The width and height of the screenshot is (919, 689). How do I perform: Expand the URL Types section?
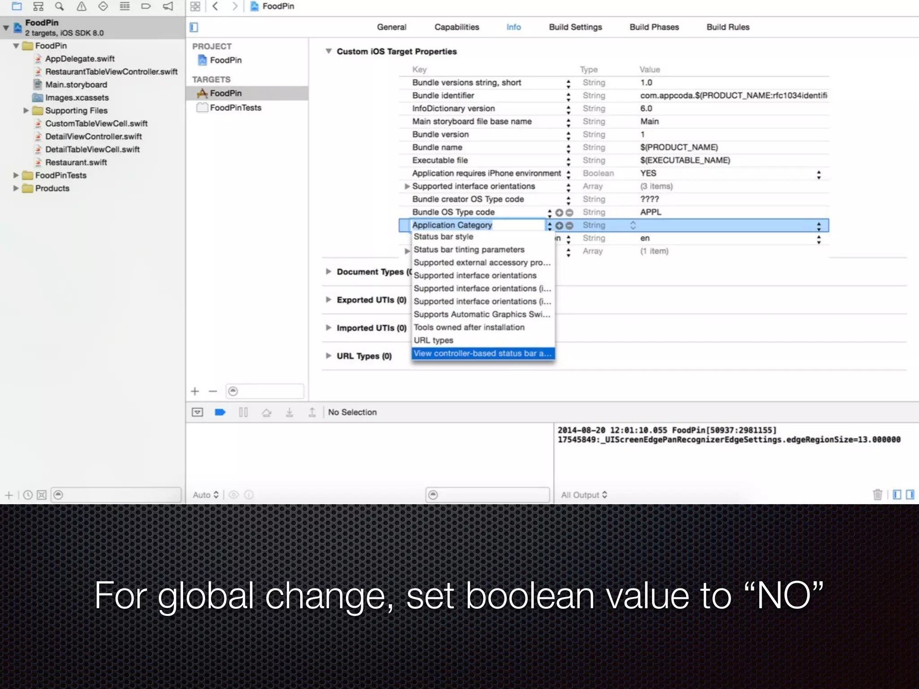pyautogui.click(x=328, y=356)
